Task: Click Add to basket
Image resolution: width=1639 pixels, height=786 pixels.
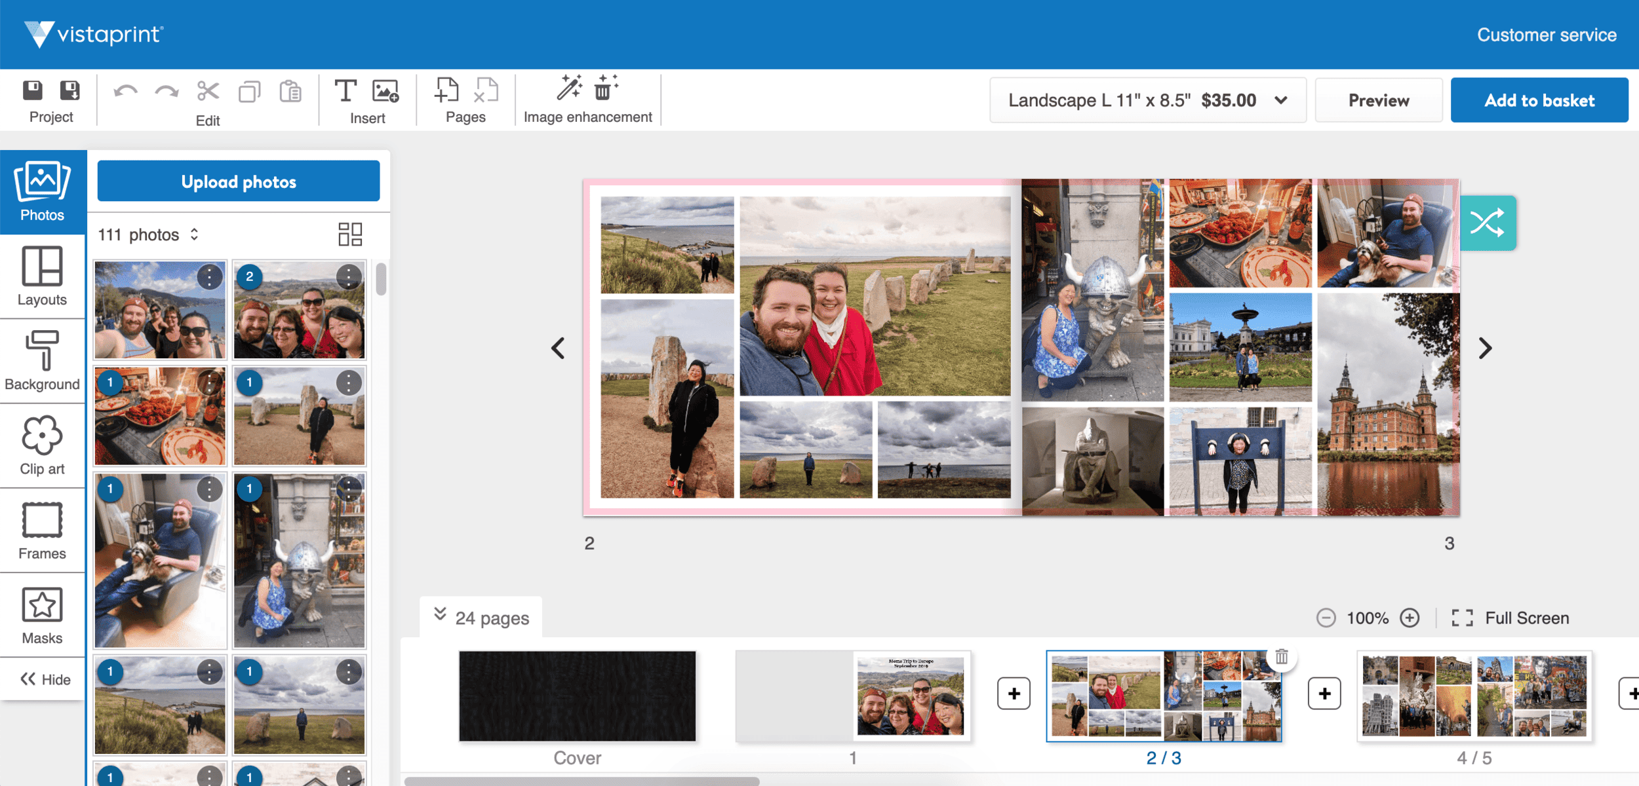Action: tap(1539, 100)
